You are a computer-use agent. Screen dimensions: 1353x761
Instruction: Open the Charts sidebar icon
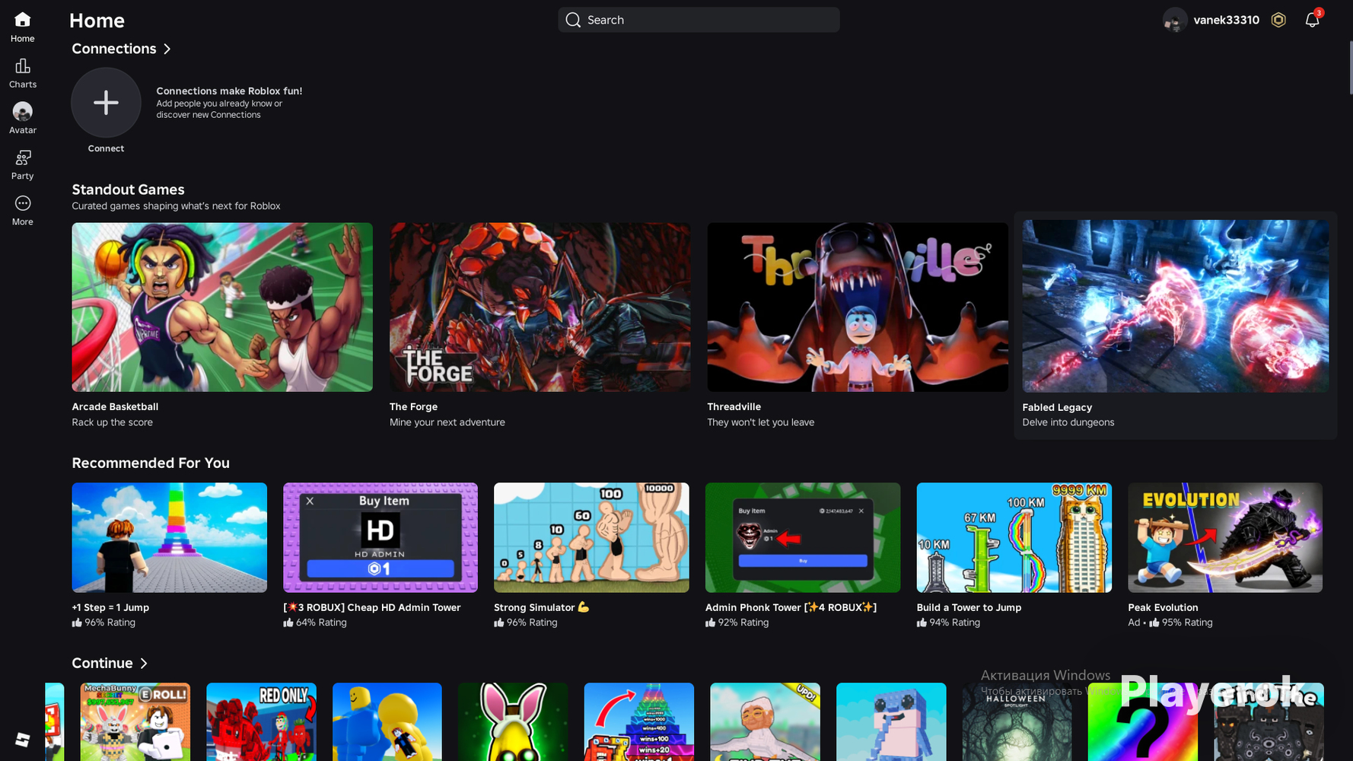[x=22, y=66]
